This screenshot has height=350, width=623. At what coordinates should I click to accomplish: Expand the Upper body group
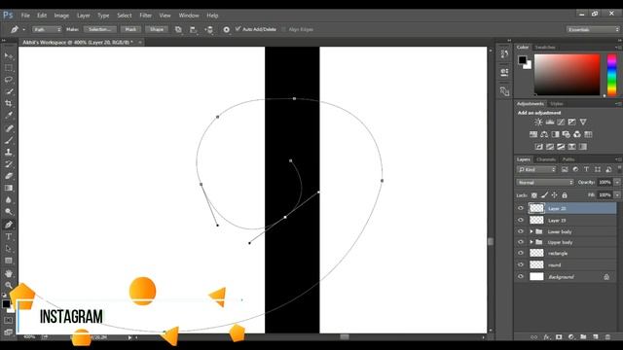[531, 242]
